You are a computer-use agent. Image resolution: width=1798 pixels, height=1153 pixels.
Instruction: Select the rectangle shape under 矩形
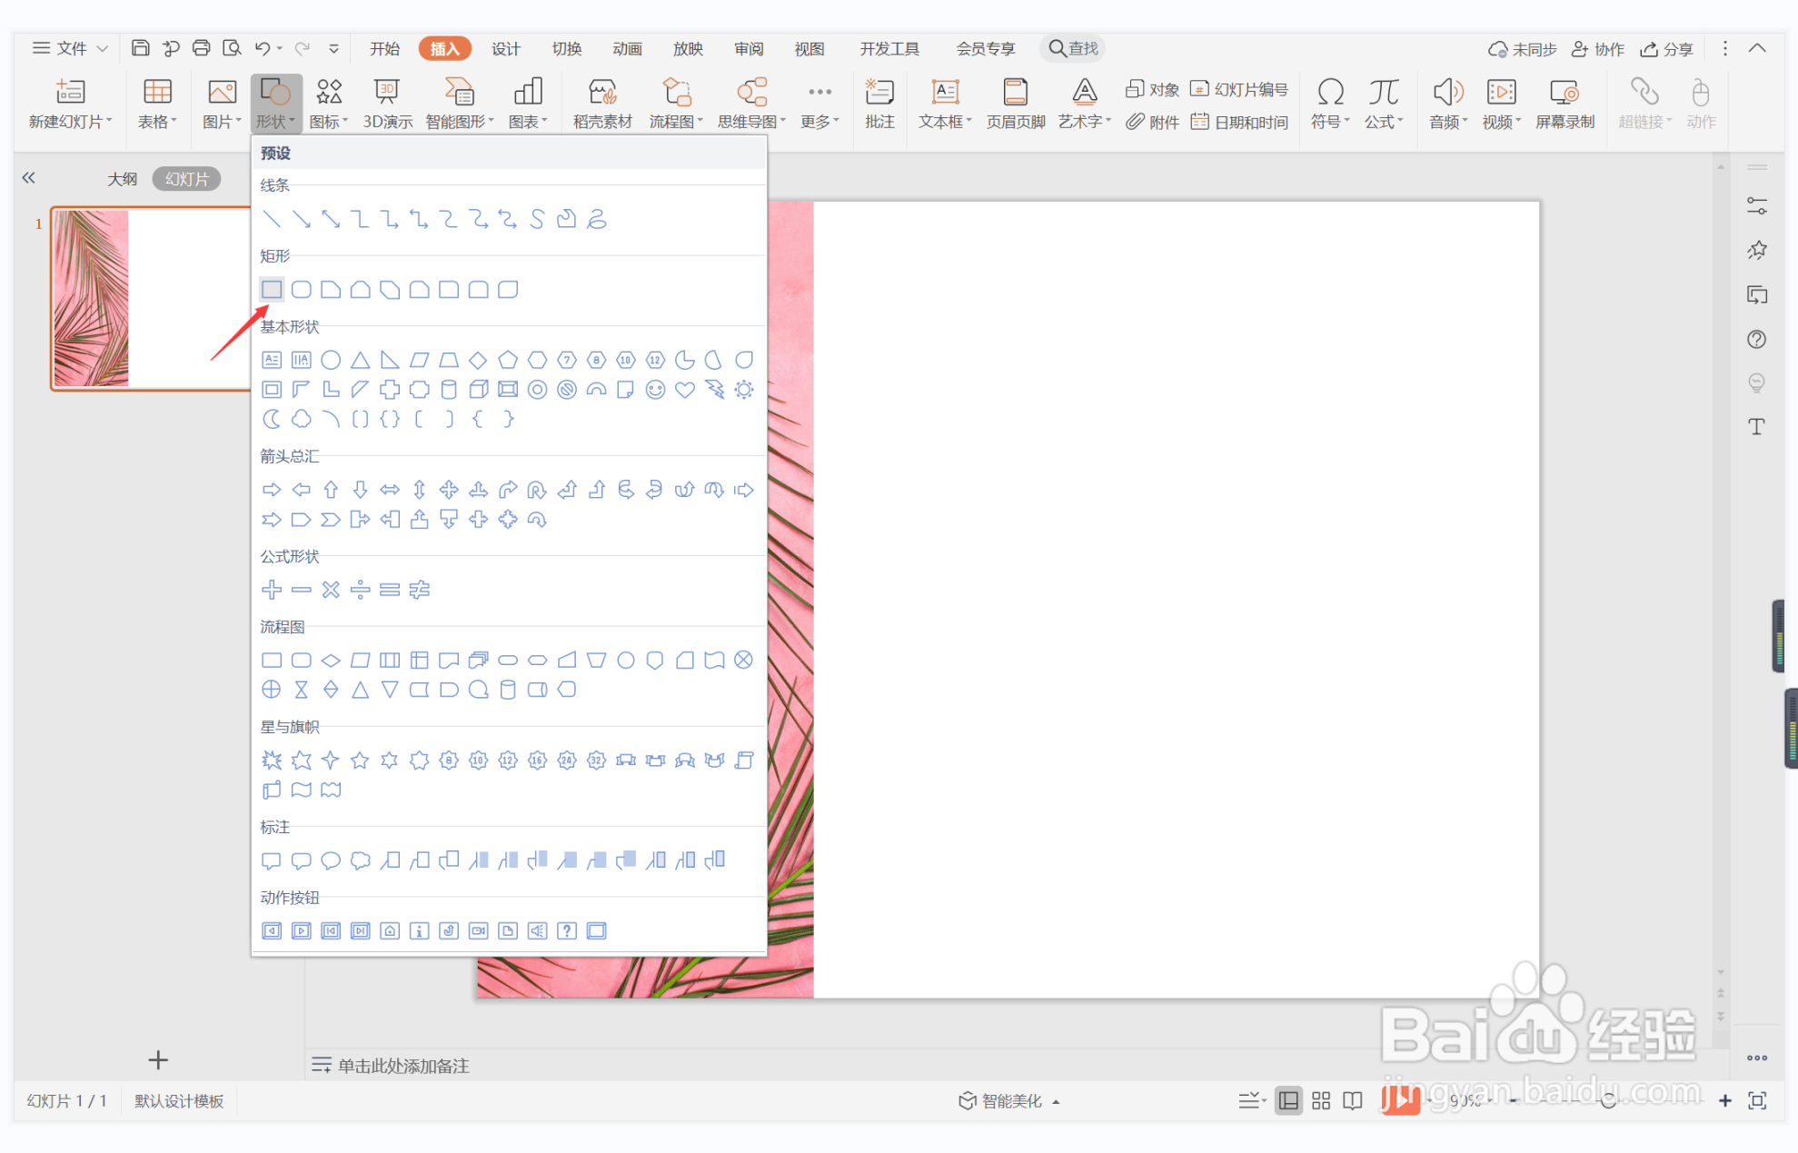click(x=272, y=290)
